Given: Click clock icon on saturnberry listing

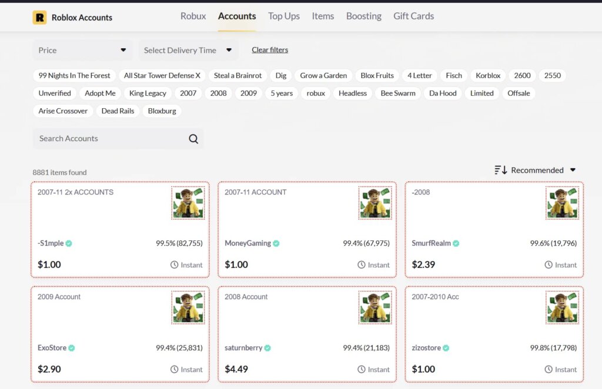Looking at the screenshot, I should pyautogui.click(x=362, y=370).
